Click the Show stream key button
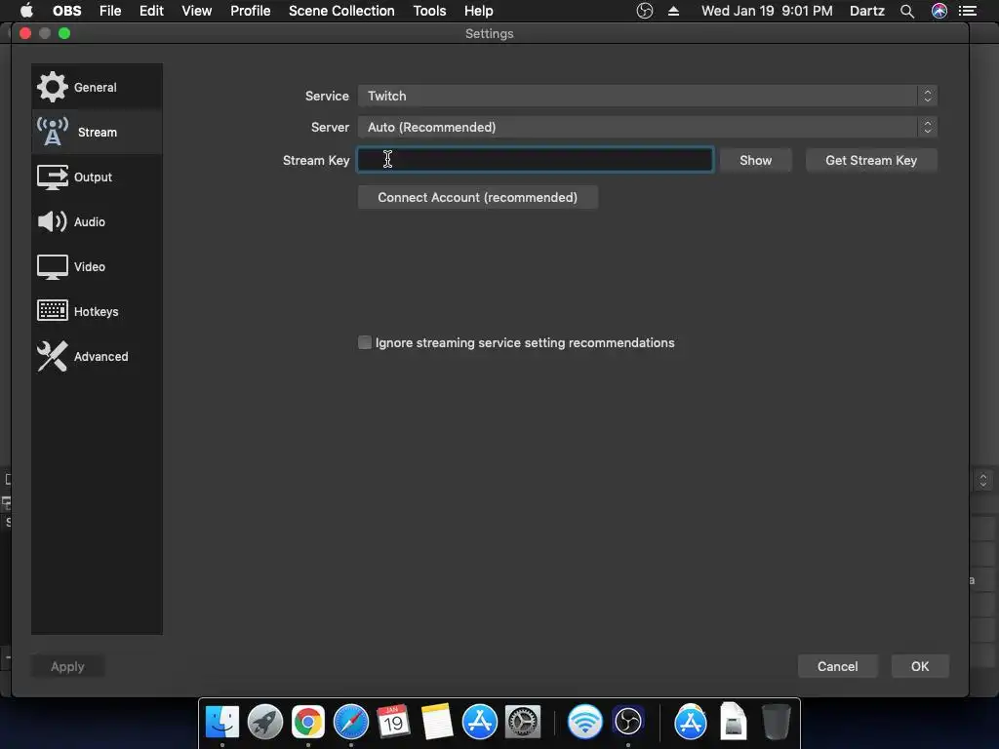The image size is (999, 749). click(756, 161)
